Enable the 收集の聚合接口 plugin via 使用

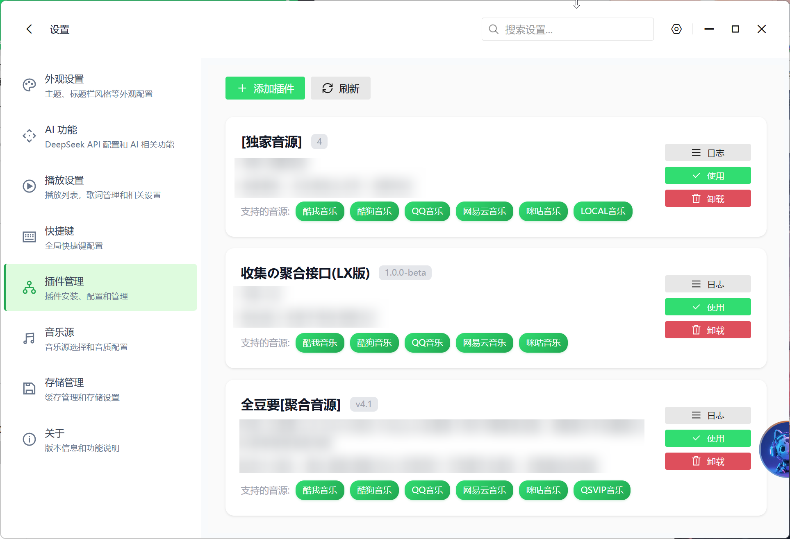point(708,306)
